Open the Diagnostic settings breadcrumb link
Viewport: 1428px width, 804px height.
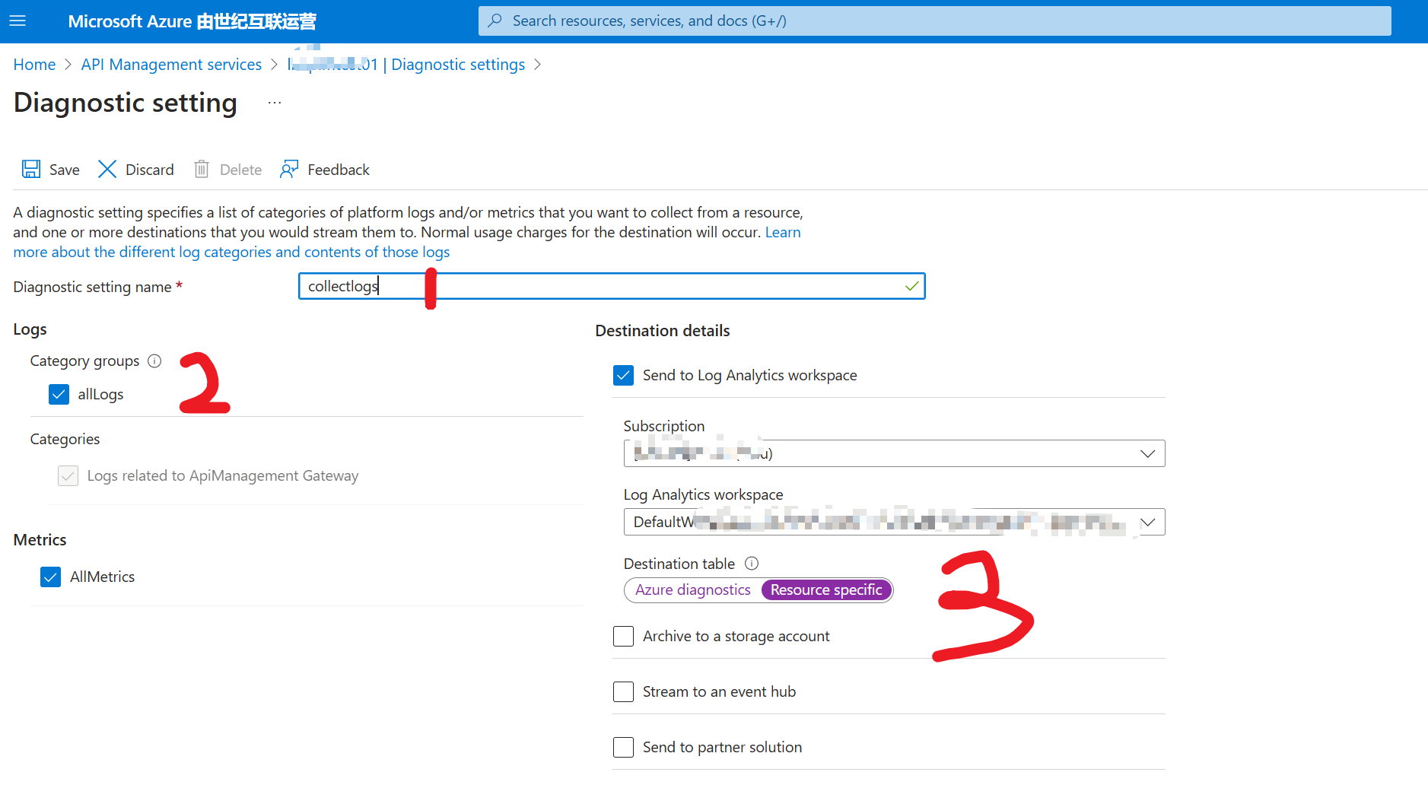coord(457,65)
